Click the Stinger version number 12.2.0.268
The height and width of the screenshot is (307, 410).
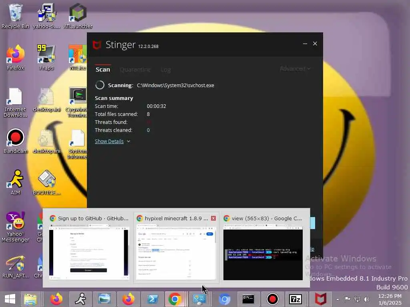148,46
